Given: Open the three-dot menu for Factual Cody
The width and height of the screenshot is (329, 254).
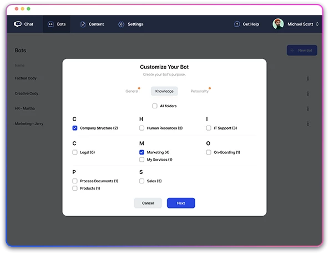Looking at the screenshot, I should [x=308, y=78].
